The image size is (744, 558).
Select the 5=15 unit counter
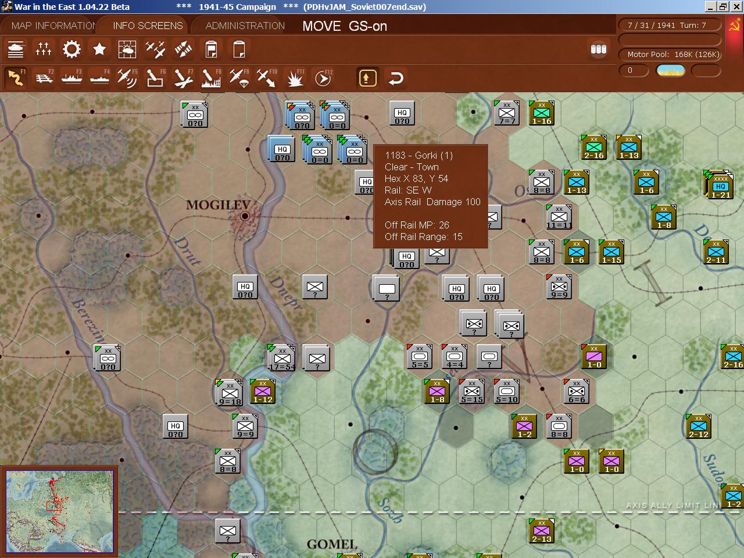coord(472,392)
